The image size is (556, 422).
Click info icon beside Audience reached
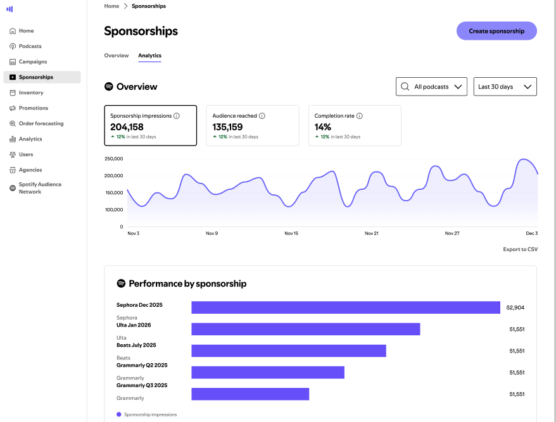click(262, 116)
